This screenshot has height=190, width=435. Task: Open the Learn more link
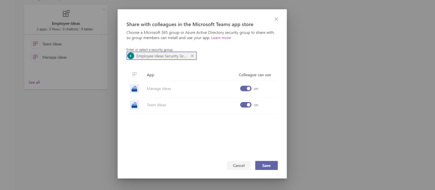[x=221, y=38]
